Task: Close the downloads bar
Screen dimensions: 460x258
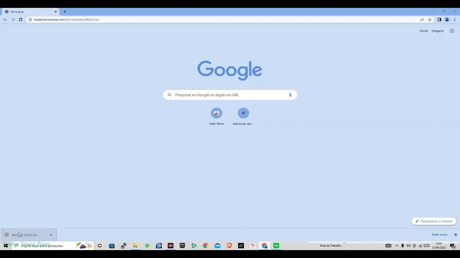Action: coord(456,235)
